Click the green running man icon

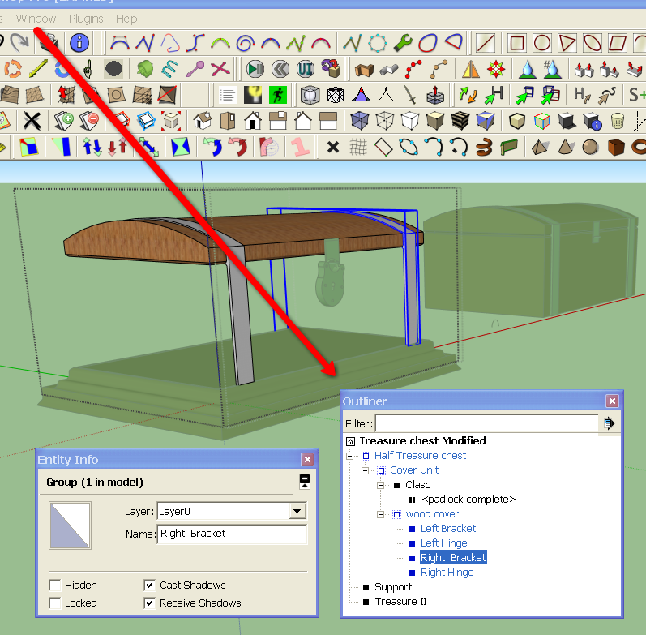tap(278, 95)
